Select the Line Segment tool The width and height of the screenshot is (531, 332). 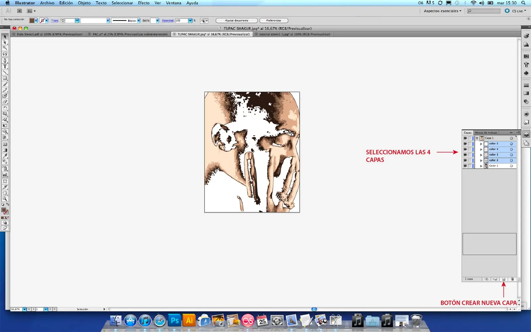pos(5,72)
